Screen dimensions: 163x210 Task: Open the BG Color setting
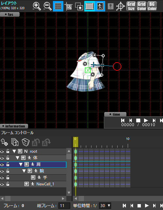tap(152, 6)
